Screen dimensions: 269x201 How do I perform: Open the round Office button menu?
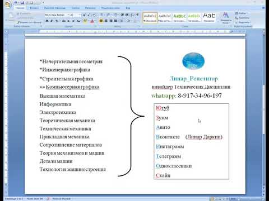[8, 4]
